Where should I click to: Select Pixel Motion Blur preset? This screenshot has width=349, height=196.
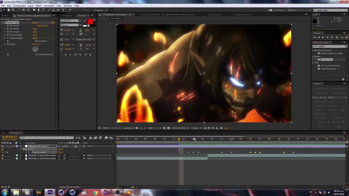click(329, 69)
